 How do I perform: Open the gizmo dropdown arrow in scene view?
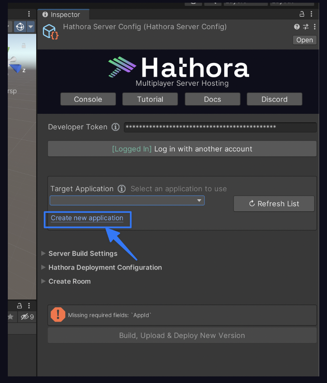pyautogui.click(x=31, y=27)
